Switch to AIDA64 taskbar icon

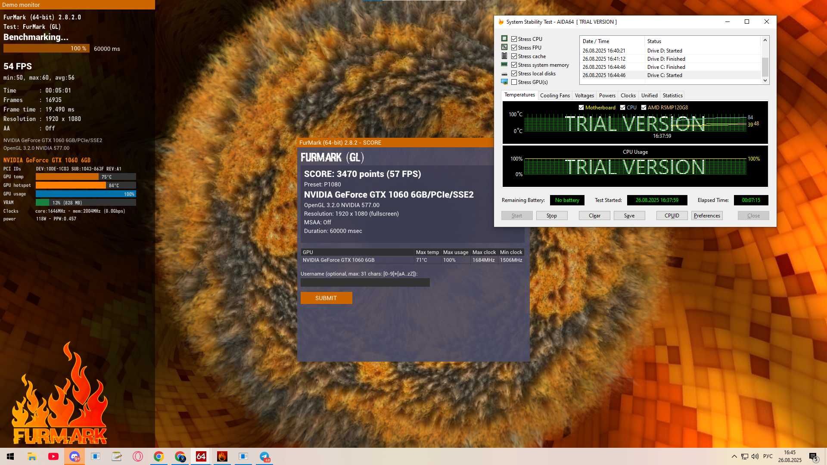201,456
